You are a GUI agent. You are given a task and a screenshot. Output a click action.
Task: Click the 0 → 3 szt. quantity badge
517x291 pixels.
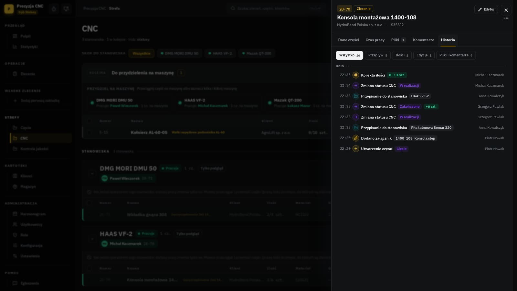tap(397, 75)
